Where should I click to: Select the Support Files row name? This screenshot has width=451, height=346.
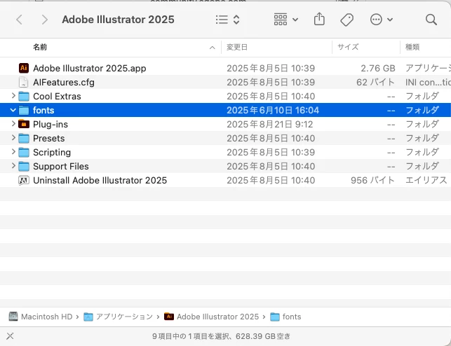tap(61, 166)
